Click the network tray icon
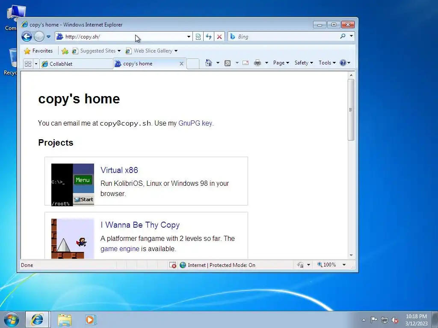438x328 pixels. pyautogui.click(x=385, y=320)
